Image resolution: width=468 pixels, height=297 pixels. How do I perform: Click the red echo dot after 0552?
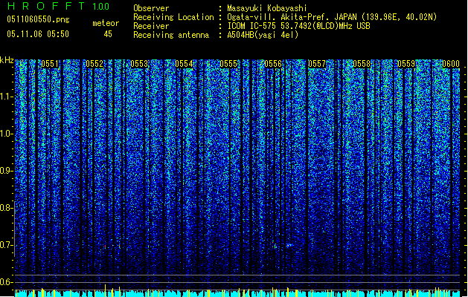point(105,247)
